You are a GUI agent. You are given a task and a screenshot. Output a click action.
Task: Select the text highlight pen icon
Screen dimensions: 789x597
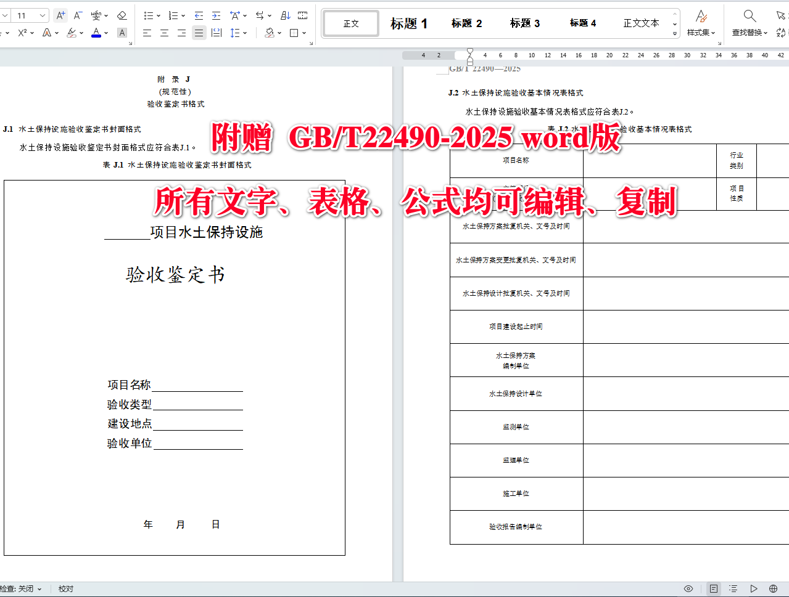pos(71,32)
